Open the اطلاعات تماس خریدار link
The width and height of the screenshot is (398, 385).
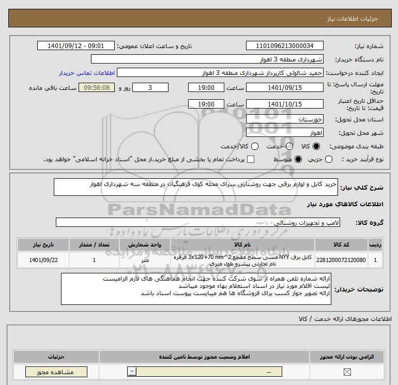point(87,73)
